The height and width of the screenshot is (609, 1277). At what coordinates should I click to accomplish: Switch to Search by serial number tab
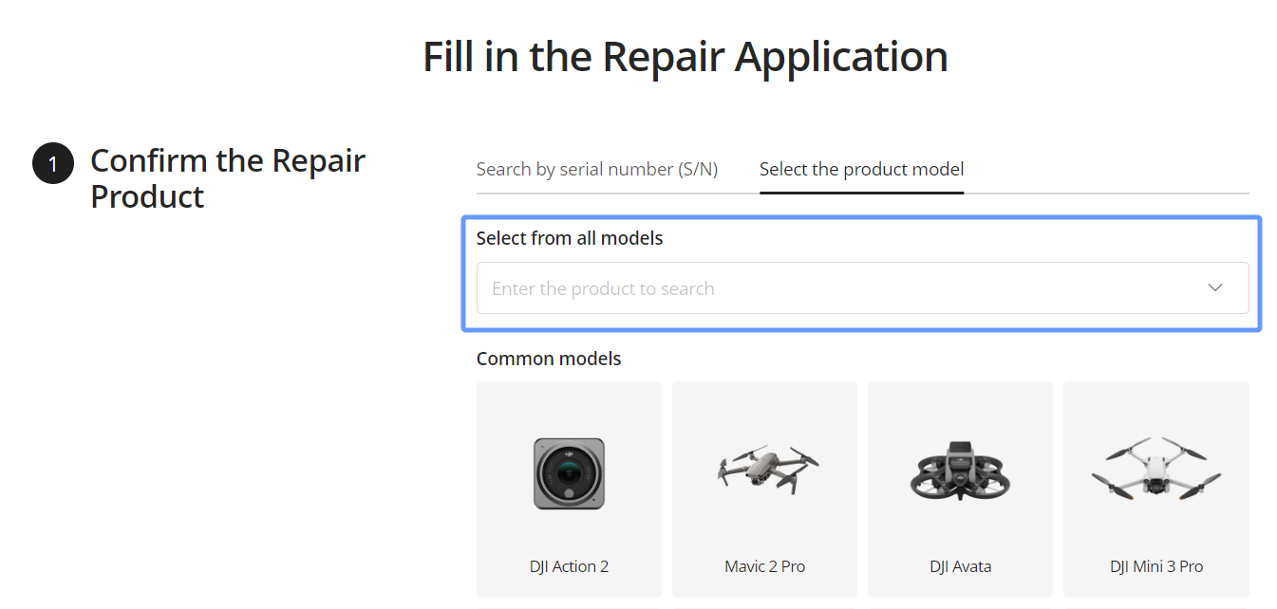coord(597,169)
